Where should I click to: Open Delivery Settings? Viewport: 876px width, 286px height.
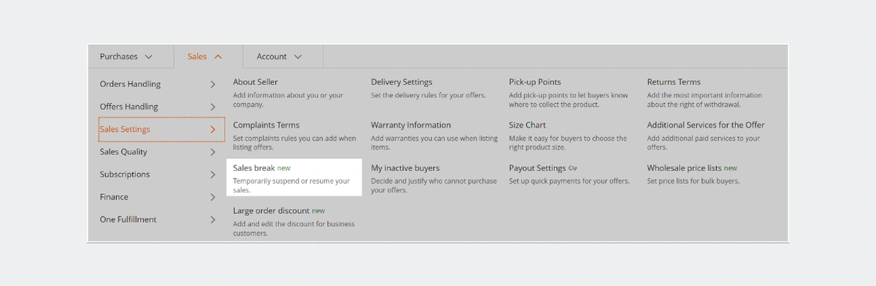coord(401,82)
